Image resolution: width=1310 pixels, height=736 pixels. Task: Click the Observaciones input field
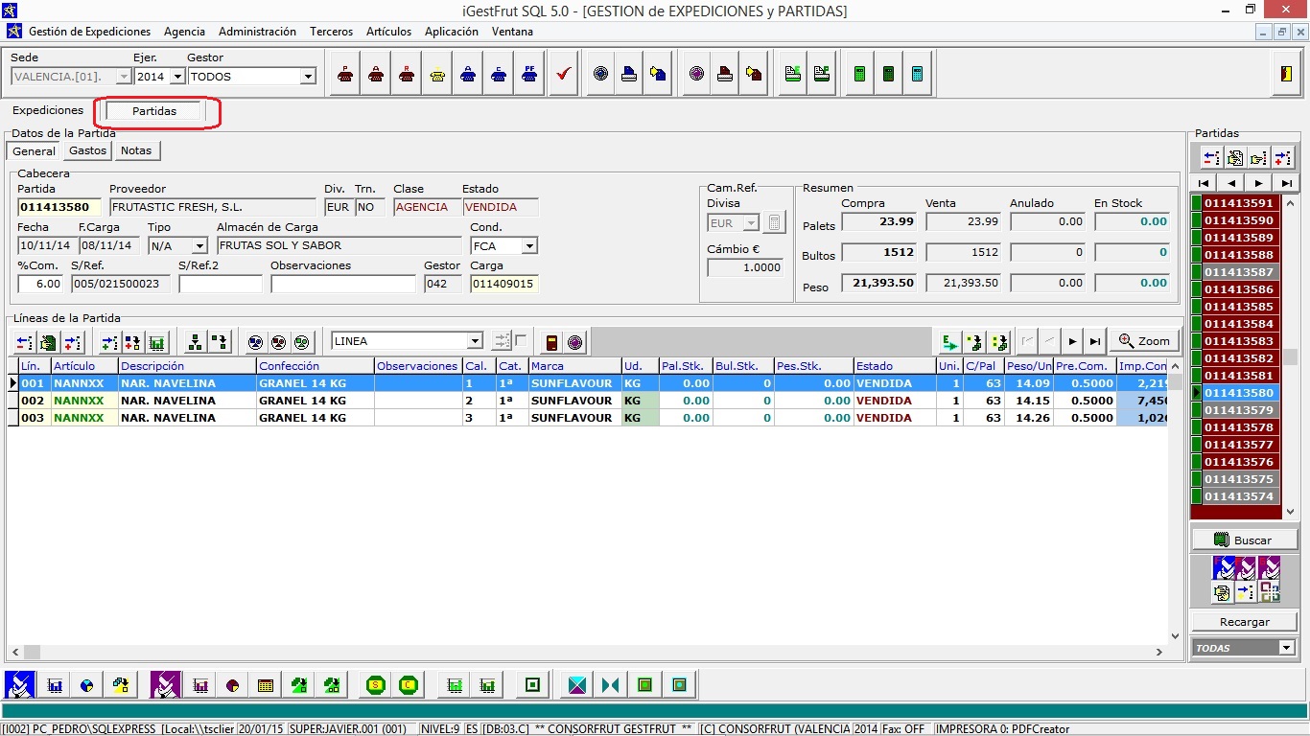(342, 284)
